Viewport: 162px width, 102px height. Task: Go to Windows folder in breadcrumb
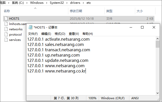(37, 3)
